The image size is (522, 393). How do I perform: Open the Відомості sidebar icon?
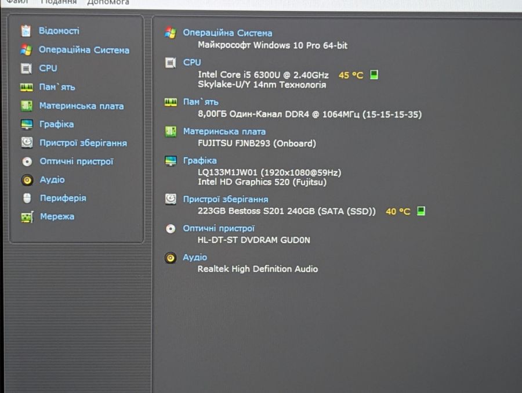click(26, 31)
